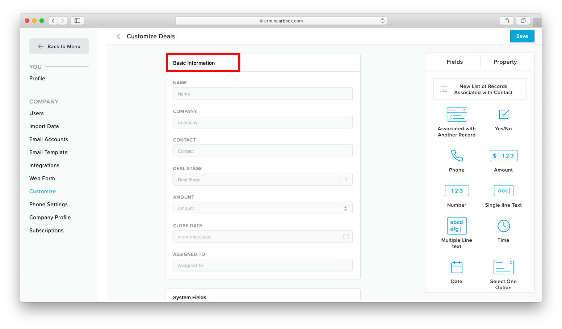The image size is (562, 329).
Task: Click the browser forward navigation arrow
Action: (63, 21)
